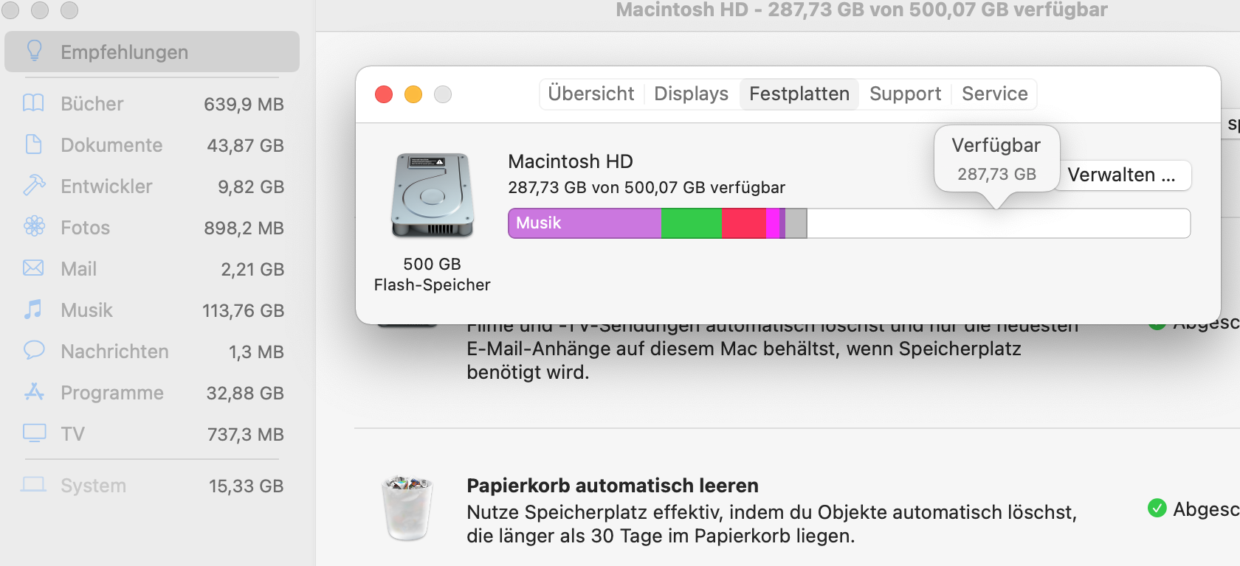Open the Displays tab

(x=691, y=94)
